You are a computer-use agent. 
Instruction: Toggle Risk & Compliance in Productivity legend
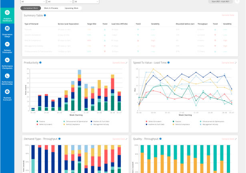pos(72,124)
